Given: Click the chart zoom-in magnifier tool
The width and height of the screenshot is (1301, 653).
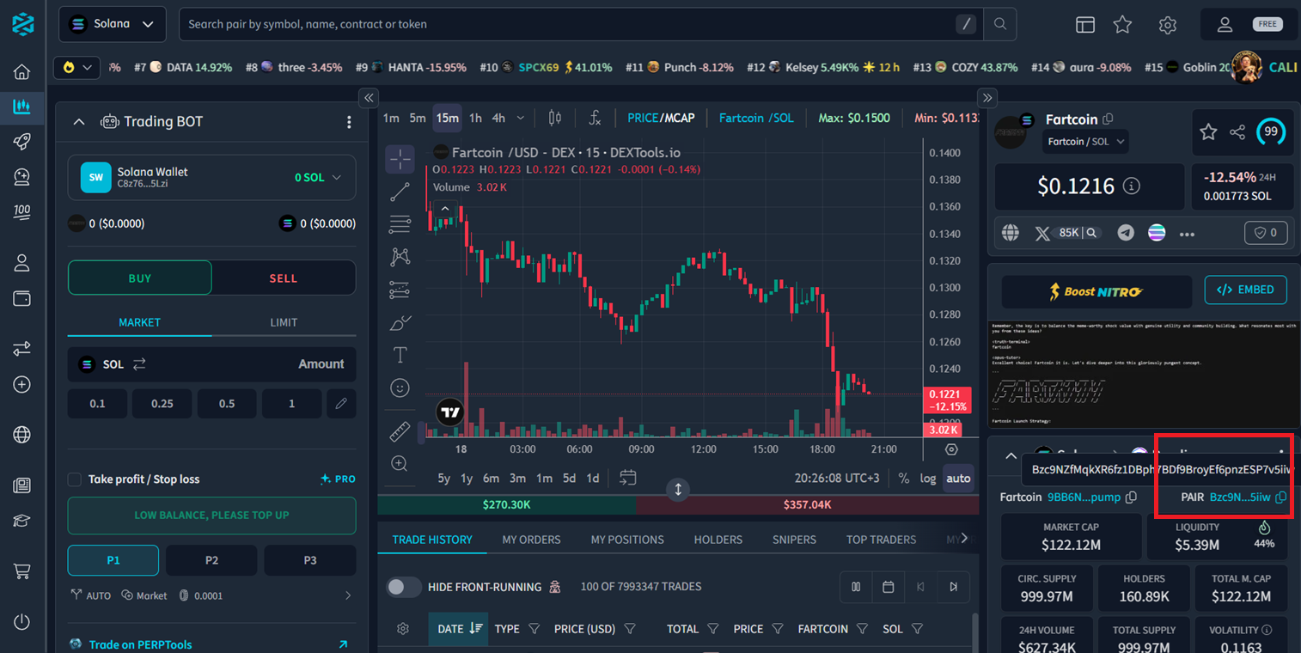Looking at the screenshot, I should click(400, 464).
